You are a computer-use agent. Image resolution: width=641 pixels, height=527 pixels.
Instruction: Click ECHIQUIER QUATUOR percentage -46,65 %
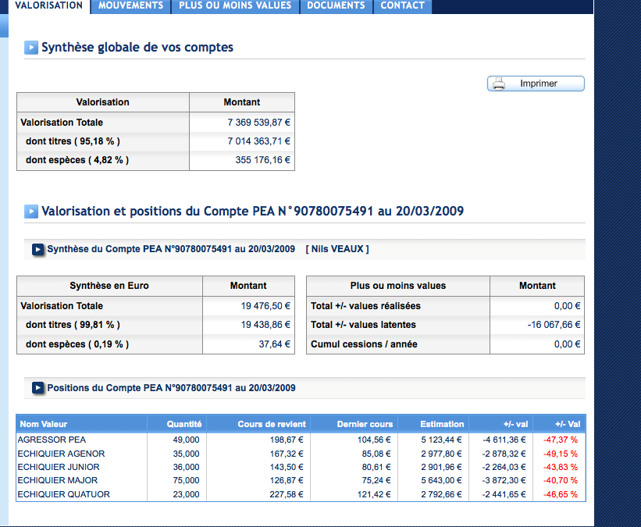tap(560, 494)
